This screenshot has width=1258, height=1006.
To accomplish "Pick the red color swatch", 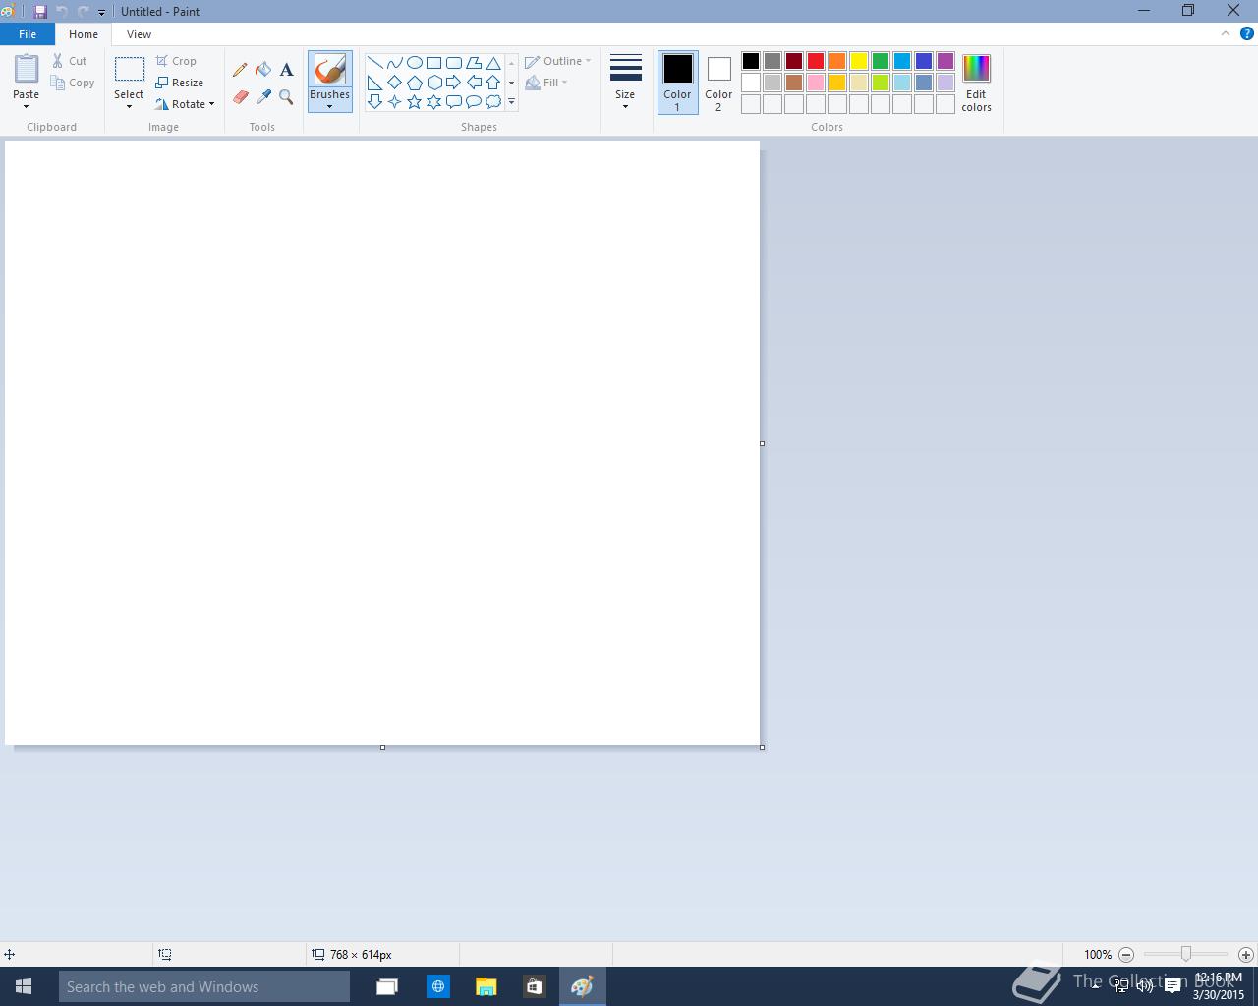I will [816, 61].
